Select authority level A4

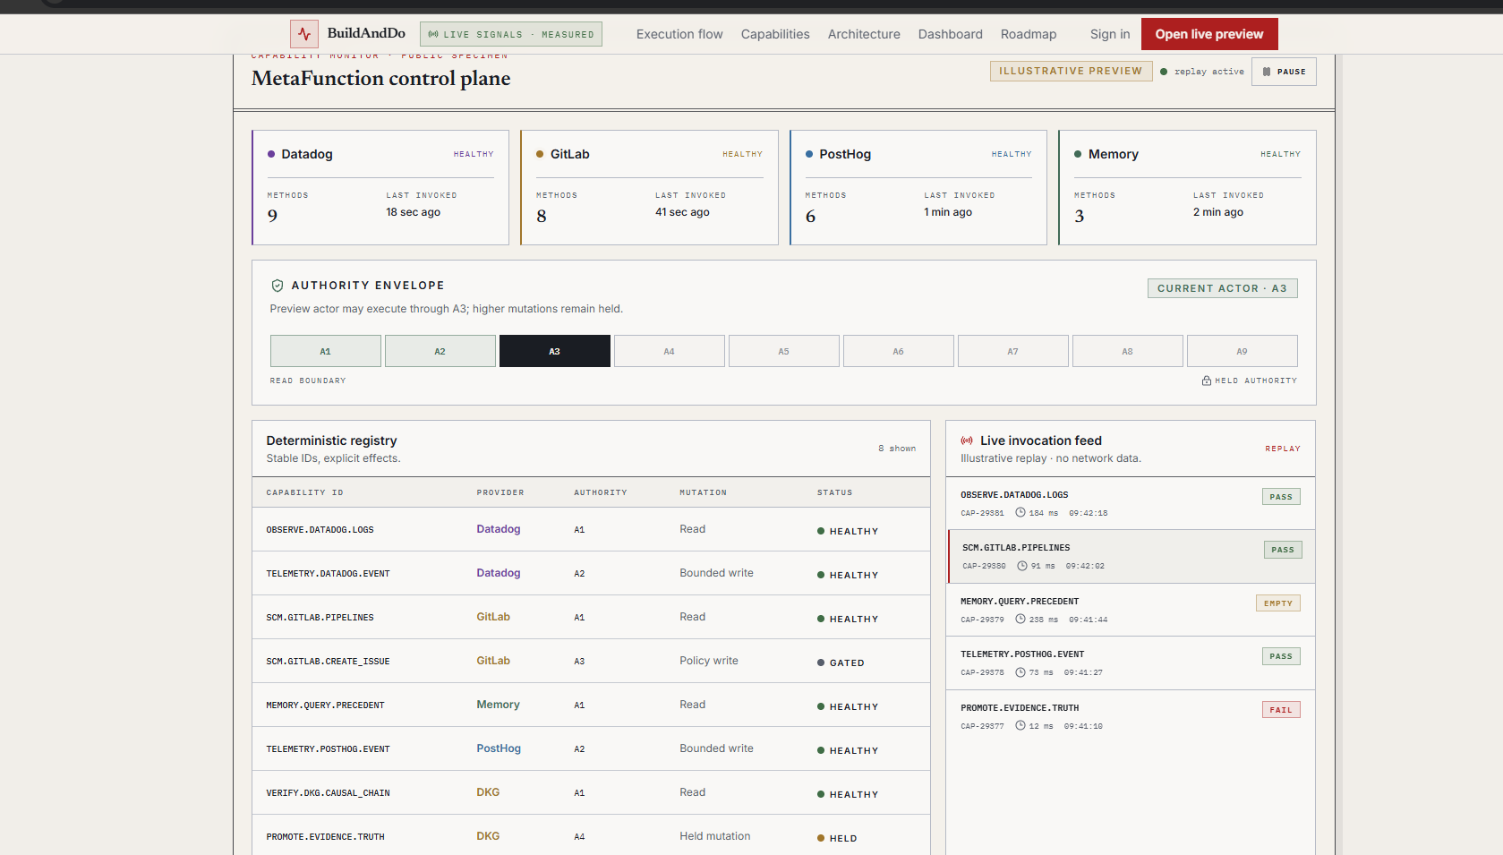coord(670,351)
